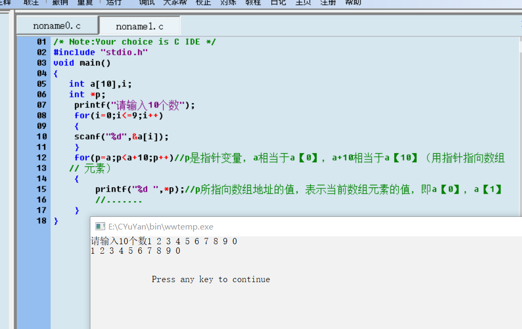Click the 'int *p;' declaration
Viewport: 522px width, 329px height.
pos(87,94)
